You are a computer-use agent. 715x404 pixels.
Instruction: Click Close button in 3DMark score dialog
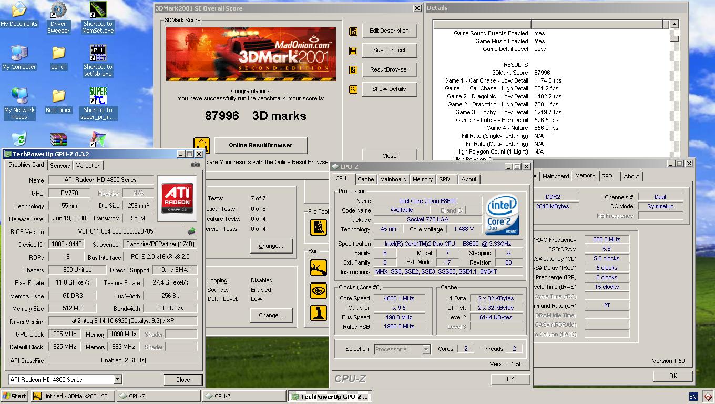point(390,156)
